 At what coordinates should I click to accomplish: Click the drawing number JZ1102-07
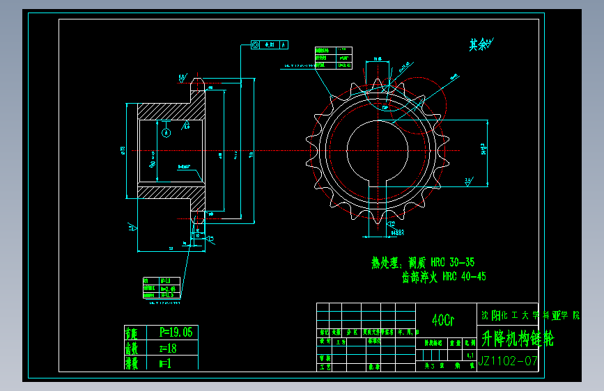tap(508, 361)
